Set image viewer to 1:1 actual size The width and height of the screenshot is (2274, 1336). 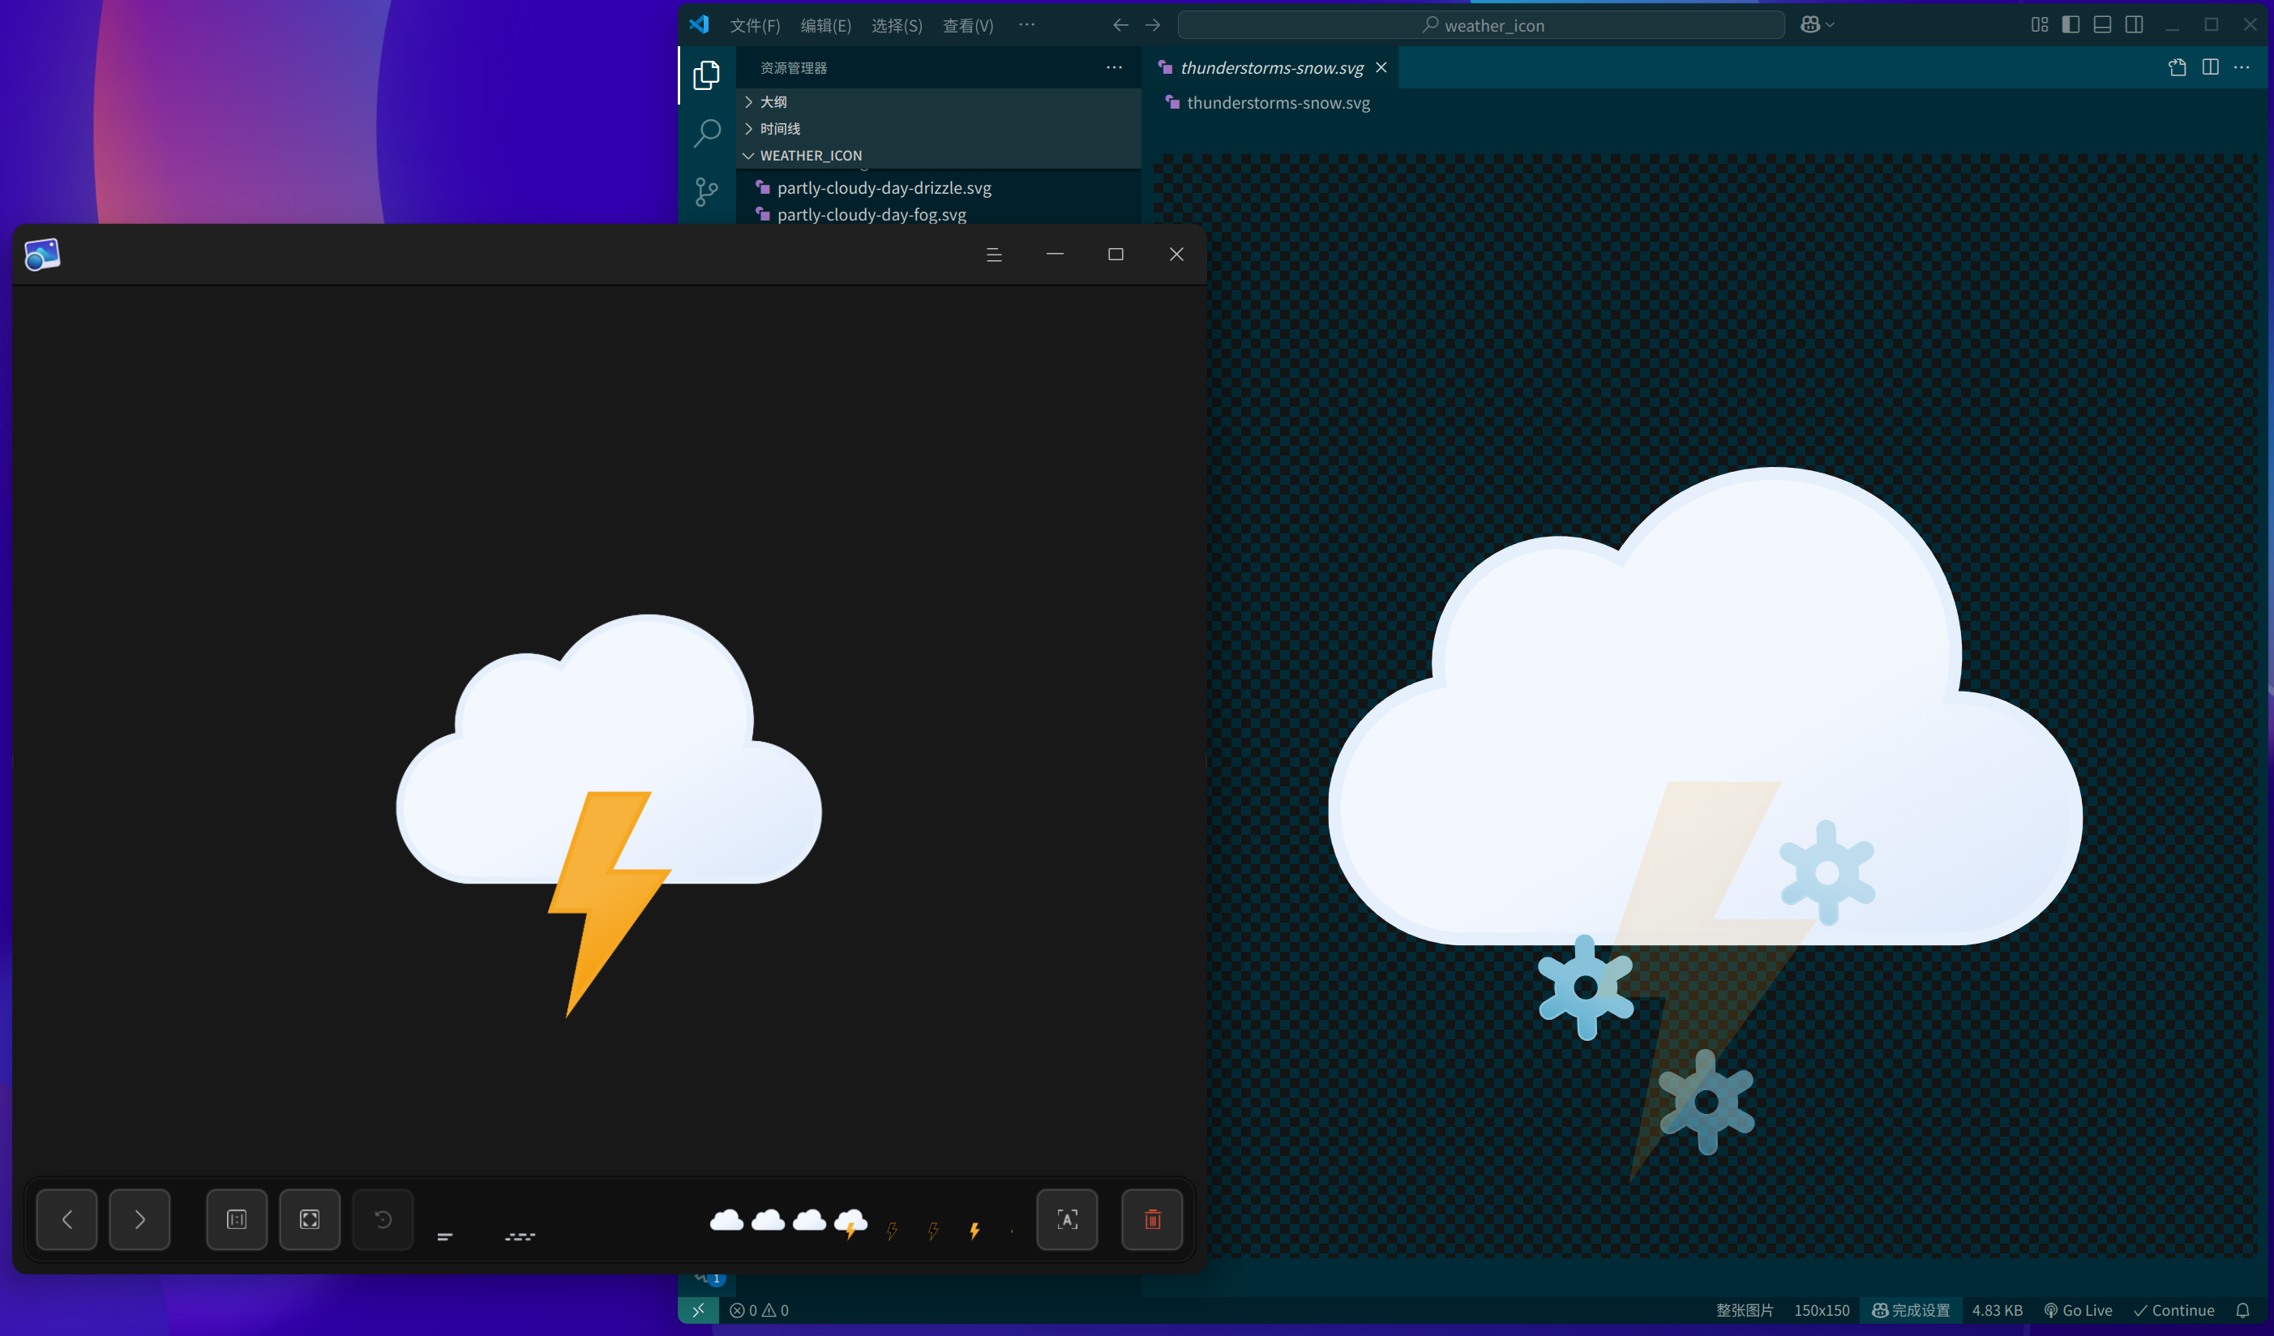point(237,1219)
